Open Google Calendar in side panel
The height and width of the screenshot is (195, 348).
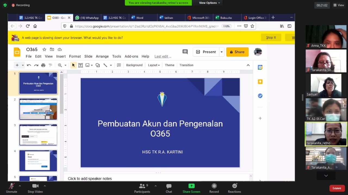click(x=260, y=67)
